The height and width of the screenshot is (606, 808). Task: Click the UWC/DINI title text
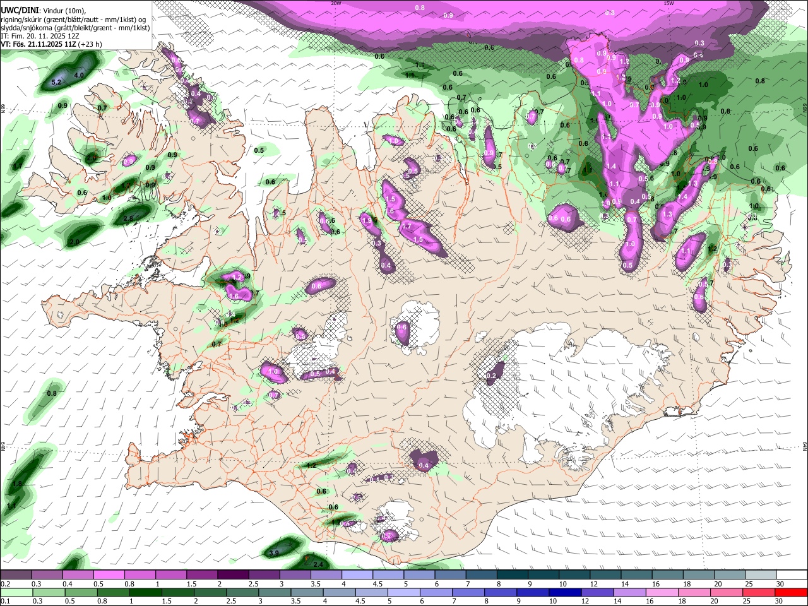[x=19, y=10]
